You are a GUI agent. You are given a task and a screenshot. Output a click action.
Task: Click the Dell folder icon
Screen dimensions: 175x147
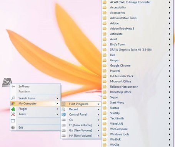tap(105, 55)
